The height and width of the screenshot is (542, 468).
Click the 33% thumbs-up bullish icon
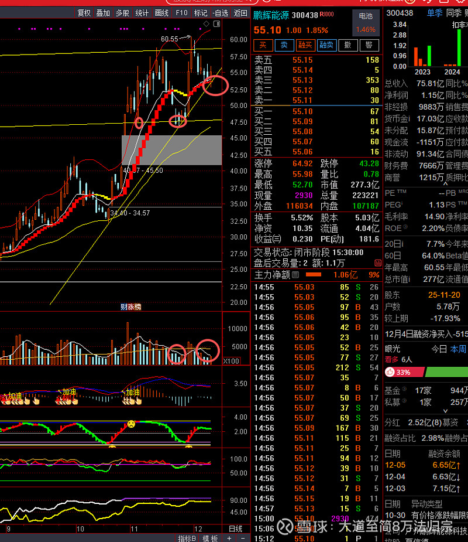(x=390, y=372)
